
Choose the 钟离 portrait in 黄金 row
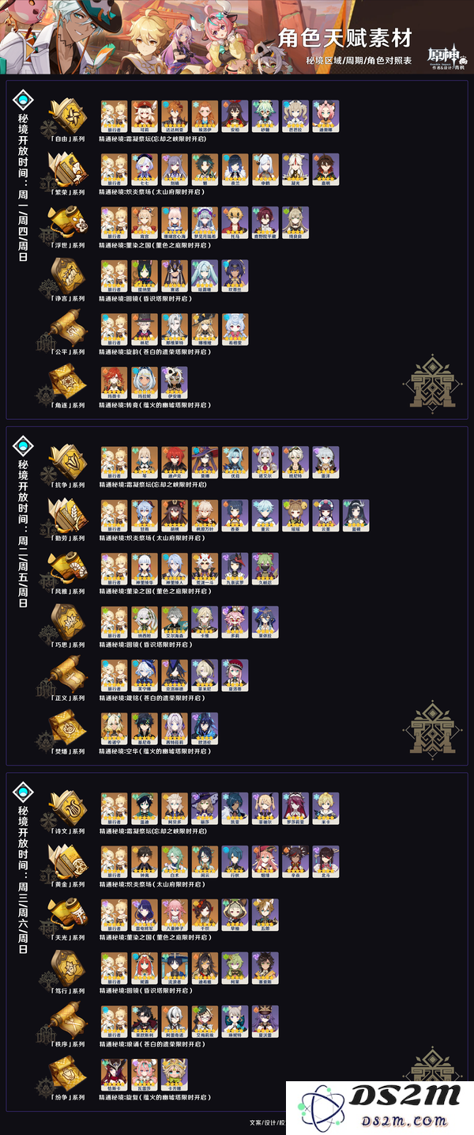tap(145, 861)
